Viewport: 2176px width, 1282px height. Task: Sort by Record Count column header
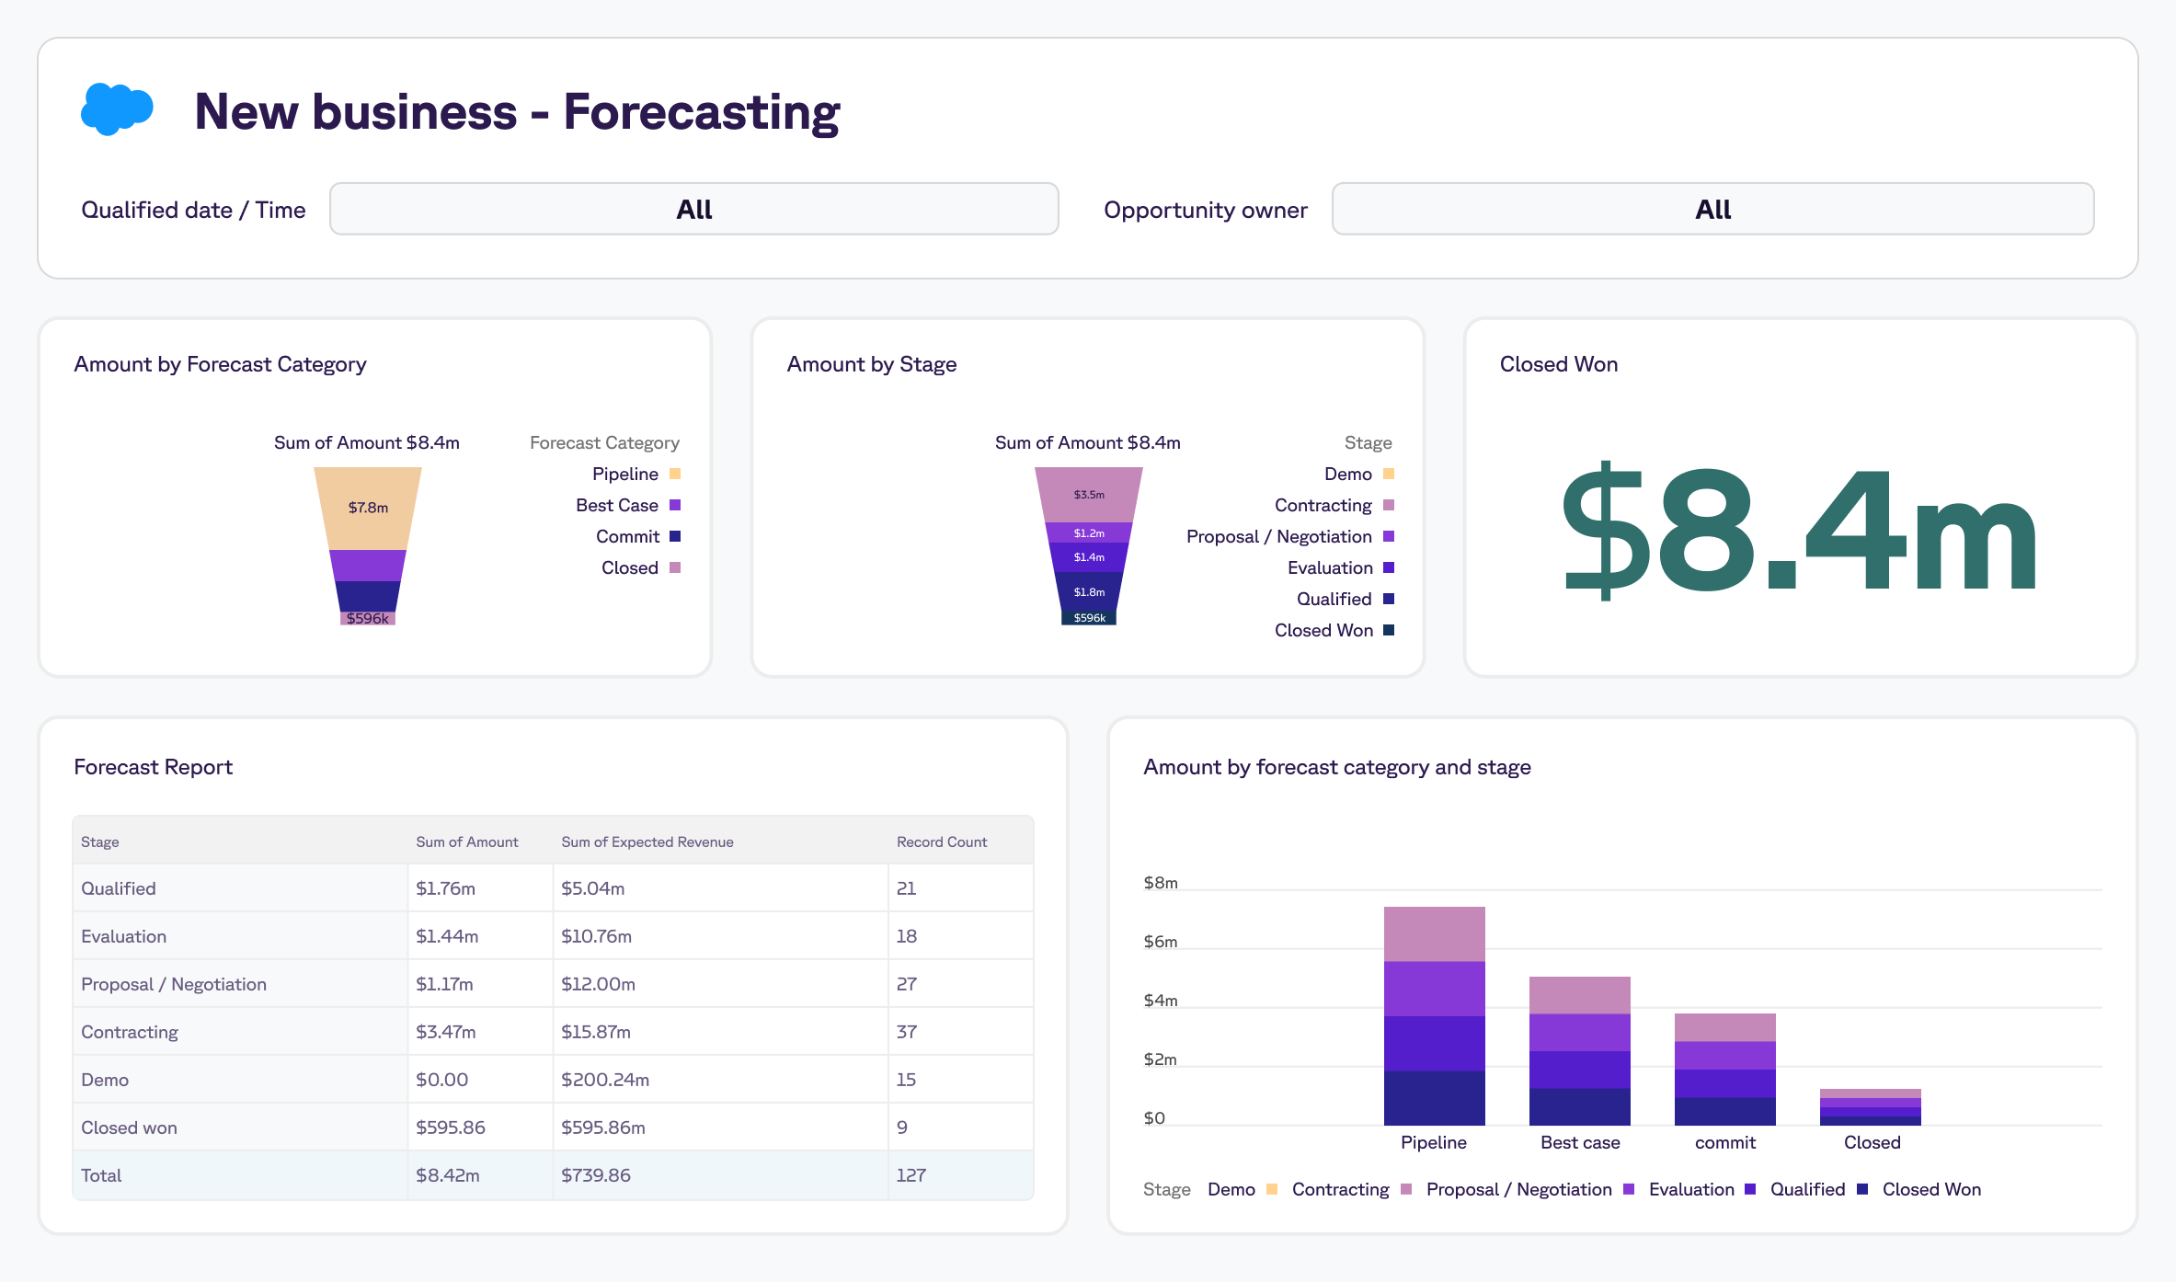coord(941,841)
